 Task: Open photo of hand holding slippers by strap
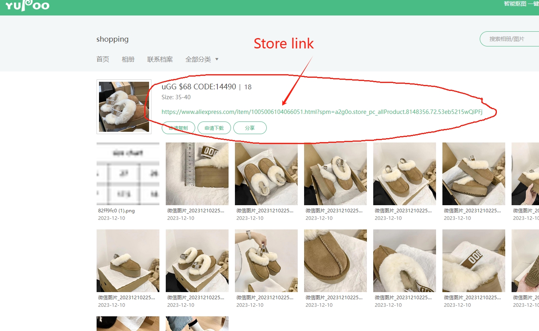point(266,261)
